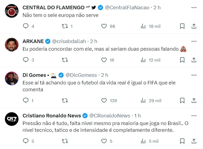Open the Cristiano Ronaldo News profile name
This screenshot has height=149, width=203.
tap(52, 116)
